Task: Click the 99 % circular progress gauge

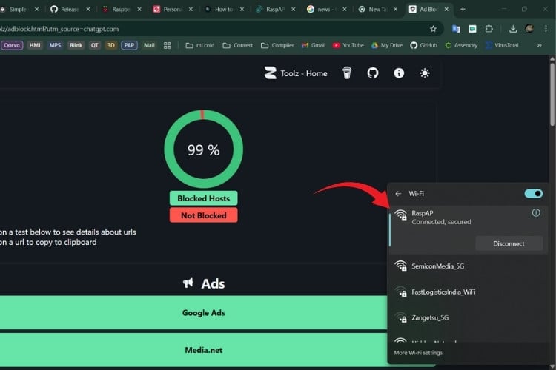Action: [x=204, y=149]
